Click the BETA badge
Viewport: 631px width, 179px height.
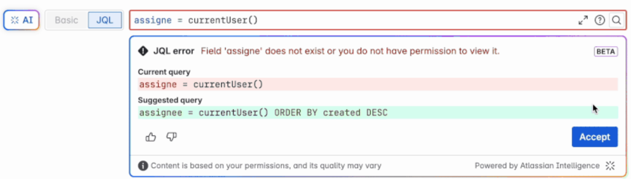click(x=605, y=51)
